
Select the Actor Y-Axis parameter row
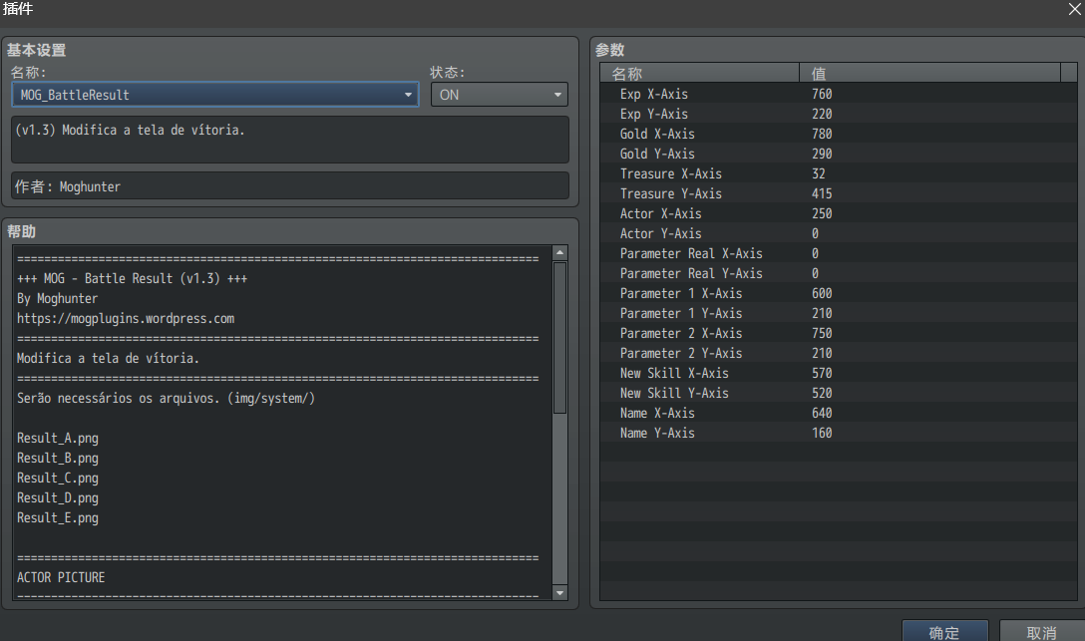[x=838, y=234]
